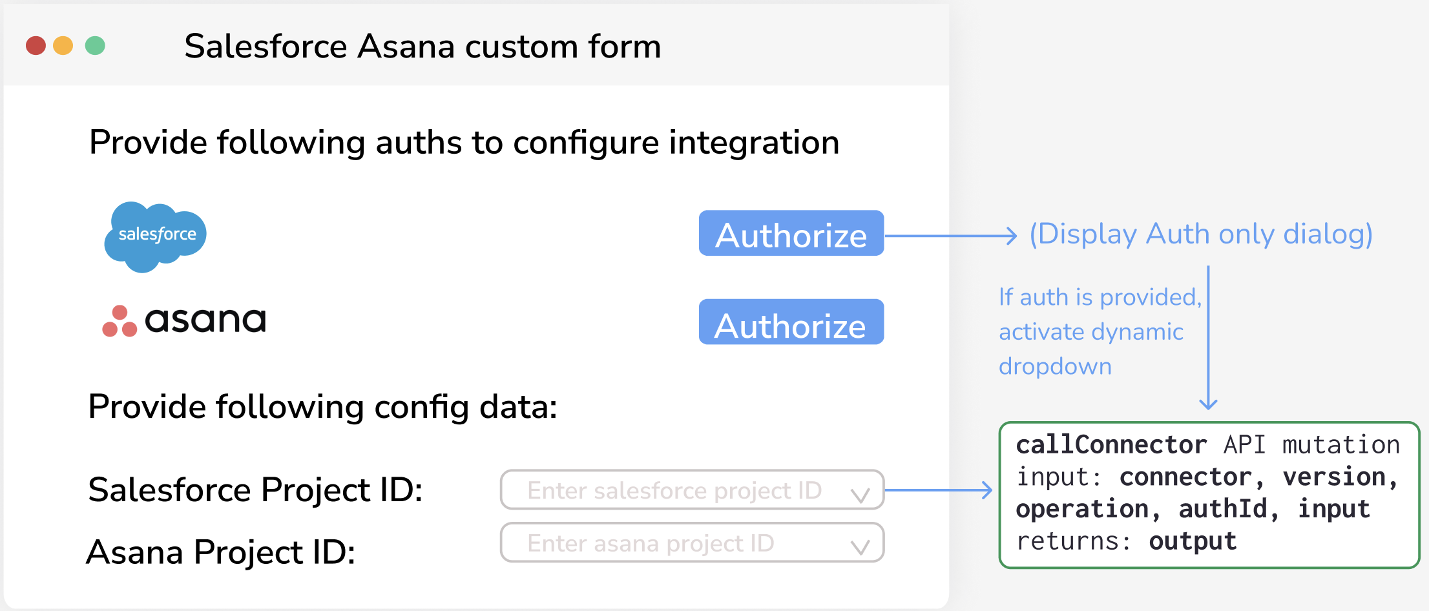This screenshot has height=611, width=1429.
Task: Click the 'If auth is provided' note
Action: 1100,331
